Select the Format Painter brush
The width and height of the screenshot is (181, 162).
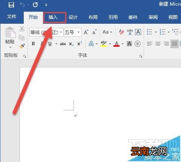point(22,46)
